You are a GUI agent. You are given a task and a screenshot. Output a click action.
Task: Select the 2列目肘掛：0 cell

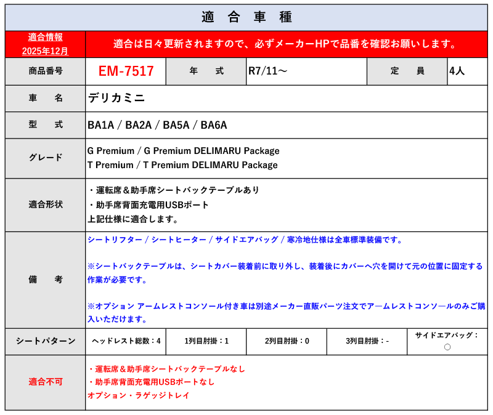pos(287,342)
